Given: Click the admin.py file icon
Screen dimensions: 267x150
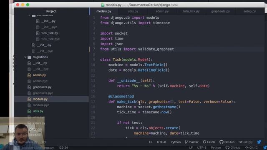Looking at the screenshot, I should [x=29, y=75].
